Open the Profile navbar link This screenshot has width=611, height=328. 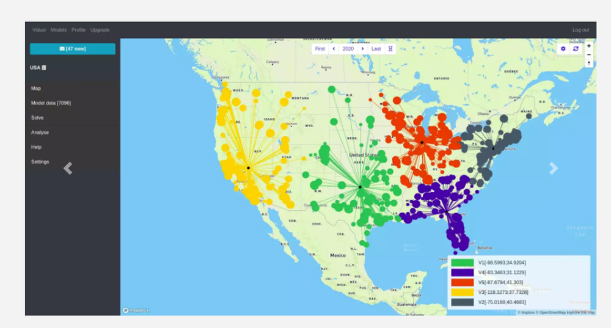pyautogui.click(x=78, y=29)
